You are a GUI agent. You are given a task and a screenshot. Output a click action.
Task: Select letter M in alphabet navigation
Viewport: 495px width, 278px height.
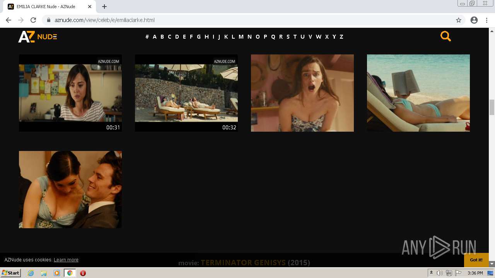pos(241,37)
